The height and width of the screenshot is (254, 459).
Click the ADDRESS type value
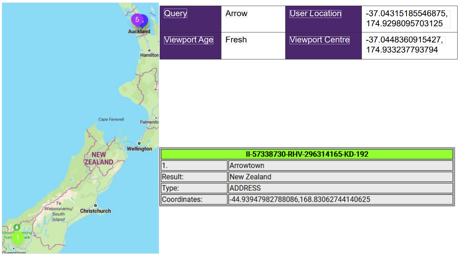click(x=245, y=188)
